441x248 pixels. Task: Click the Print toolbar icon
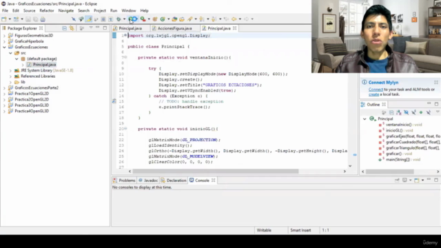pyautogui.click(x=43, y=19)
